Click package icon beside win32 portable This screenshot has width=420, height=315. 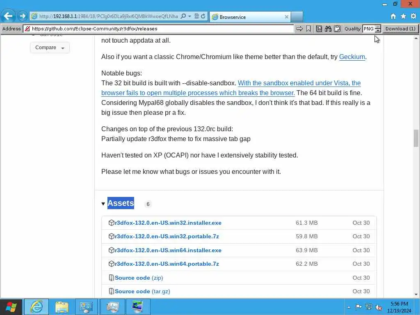112,237
